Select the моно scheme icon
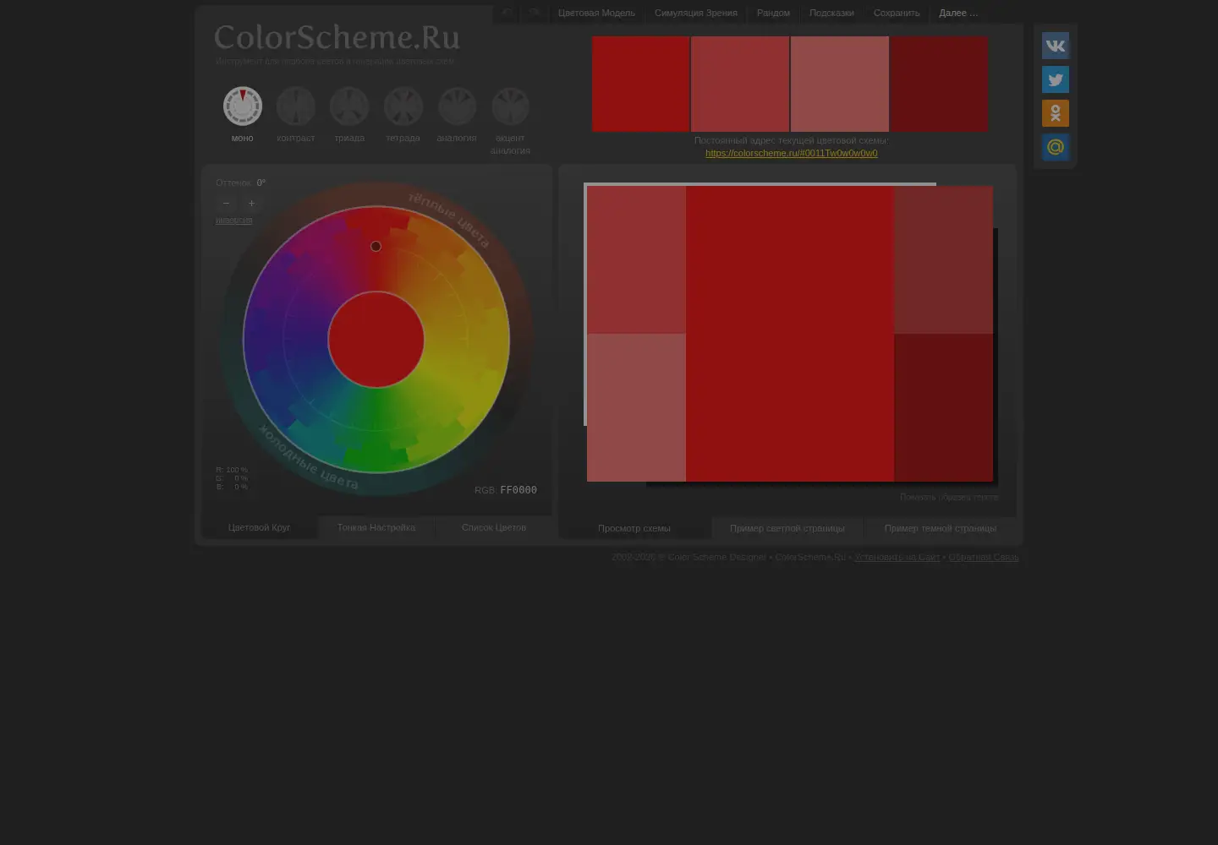Screen dimensions: 1218x845 click(242, 106)
